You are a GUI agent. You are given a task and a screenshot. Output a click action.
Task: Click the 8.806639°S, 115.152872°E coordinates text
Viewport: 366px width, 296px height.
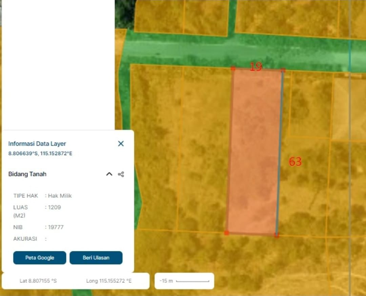(40, 153)
